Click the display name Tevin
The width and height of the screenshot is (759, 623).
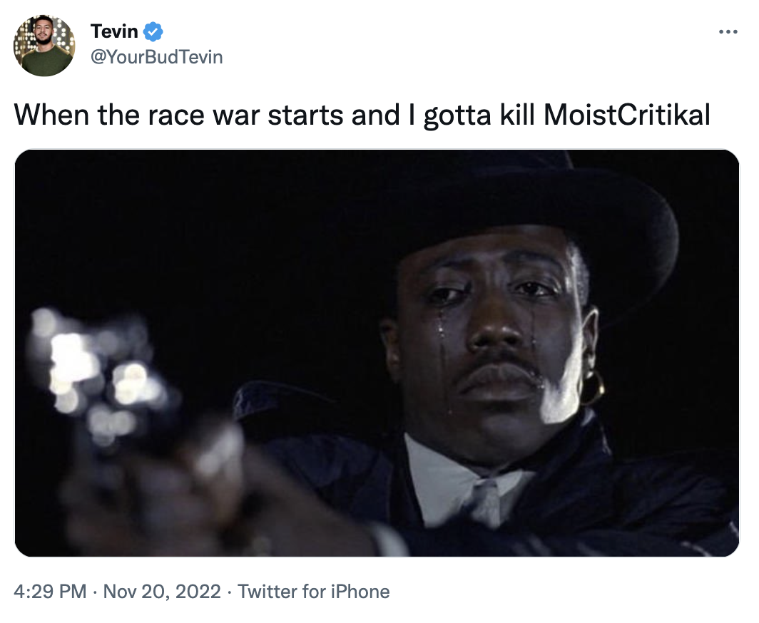pos(113,31)
